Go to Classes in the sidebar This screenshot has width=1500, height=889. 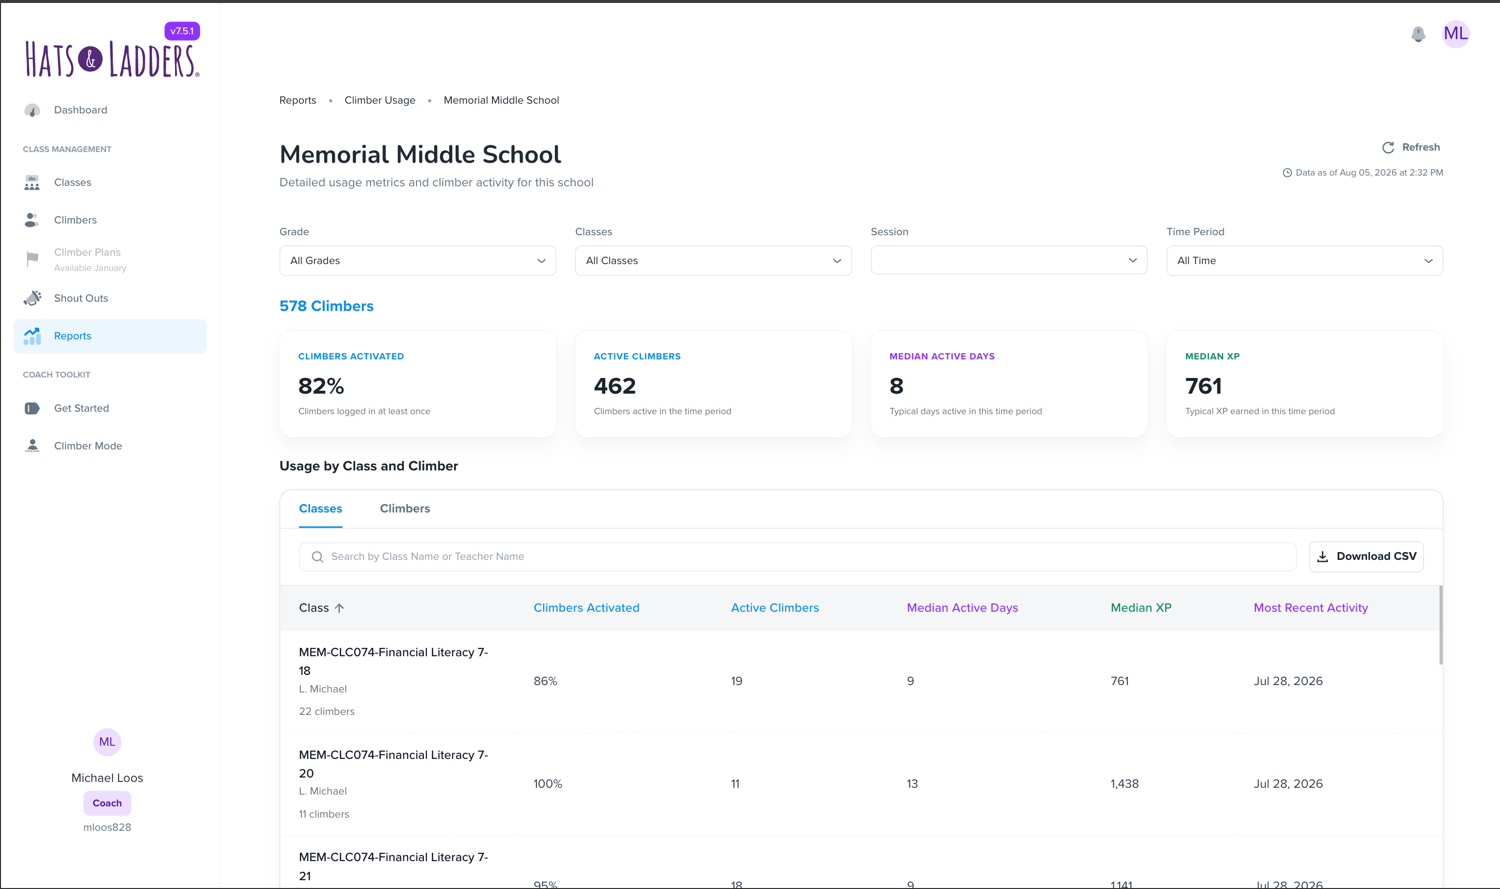pos(110,183)
